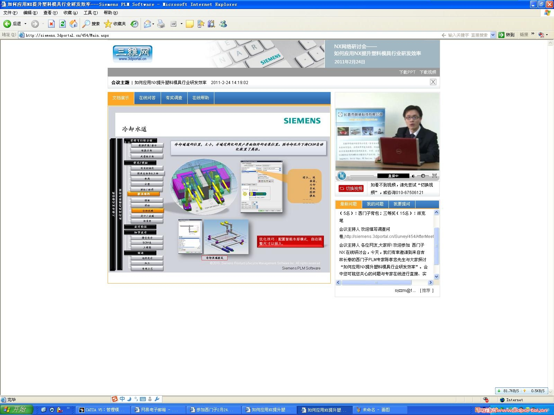Click the Windows 开始 Start button
Viewport: 554px width, 415px height.
pyautogui.click(x=16, y=410)
